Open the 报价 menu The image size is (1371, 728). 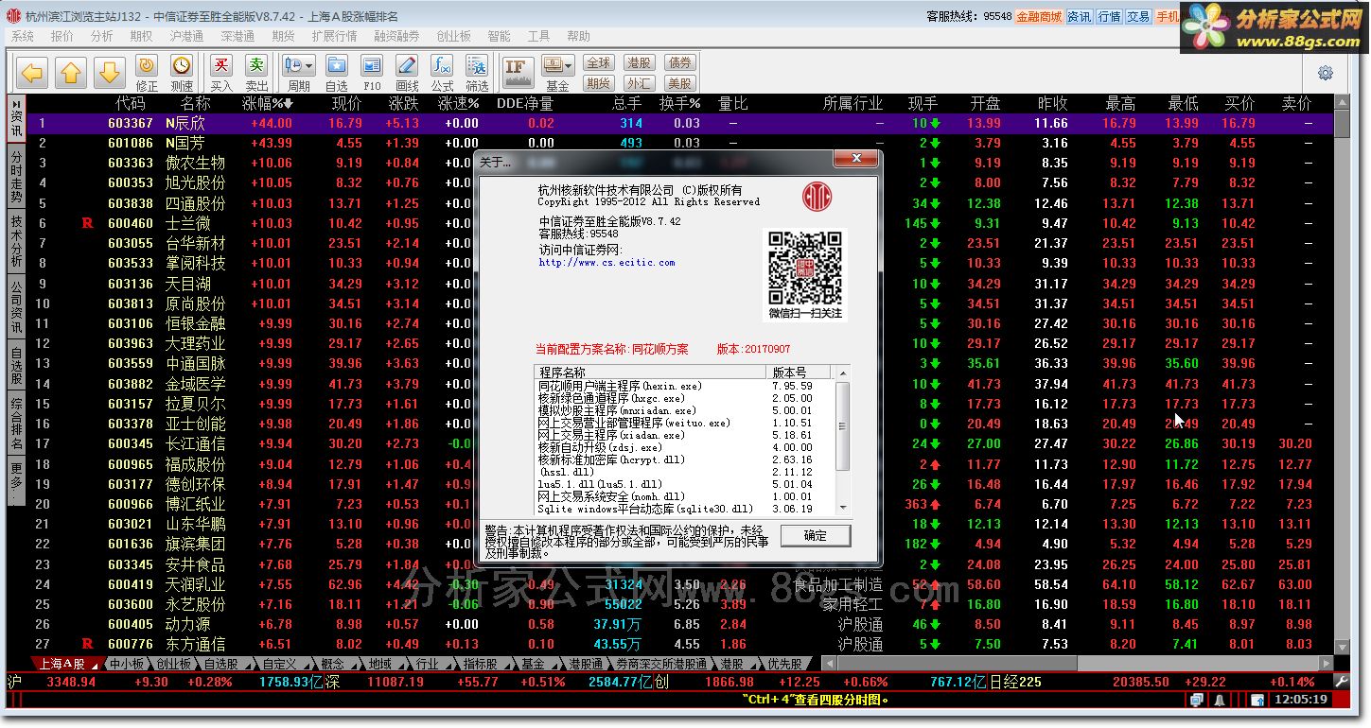(x=62, y=36)
